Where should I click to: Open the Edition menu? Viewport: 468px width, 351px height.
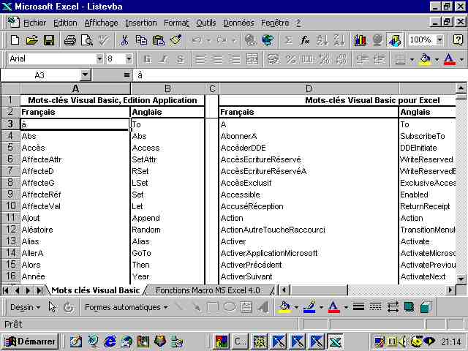[65, 23]
